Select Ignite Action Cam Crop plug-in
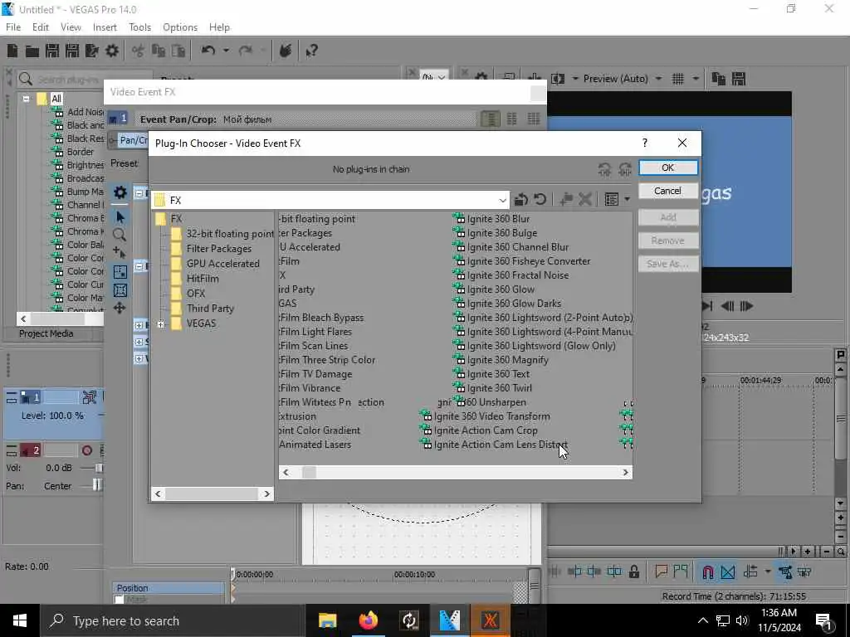850x637 pixels. [479, 430]
